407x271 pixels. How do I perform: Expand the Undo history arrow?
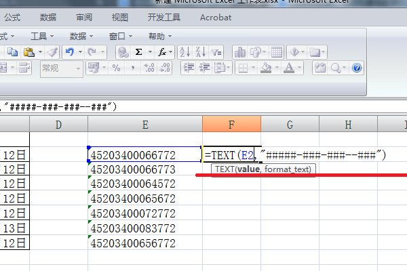(x=81, y=52)
